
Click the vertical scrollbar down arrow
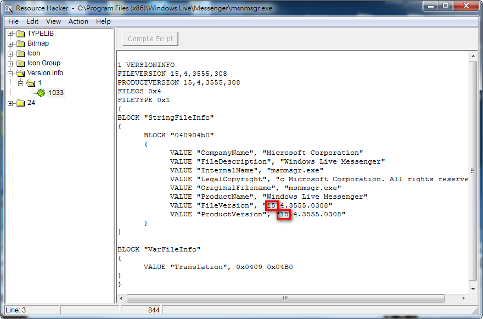pyautogui.click(x=473, y=289)
